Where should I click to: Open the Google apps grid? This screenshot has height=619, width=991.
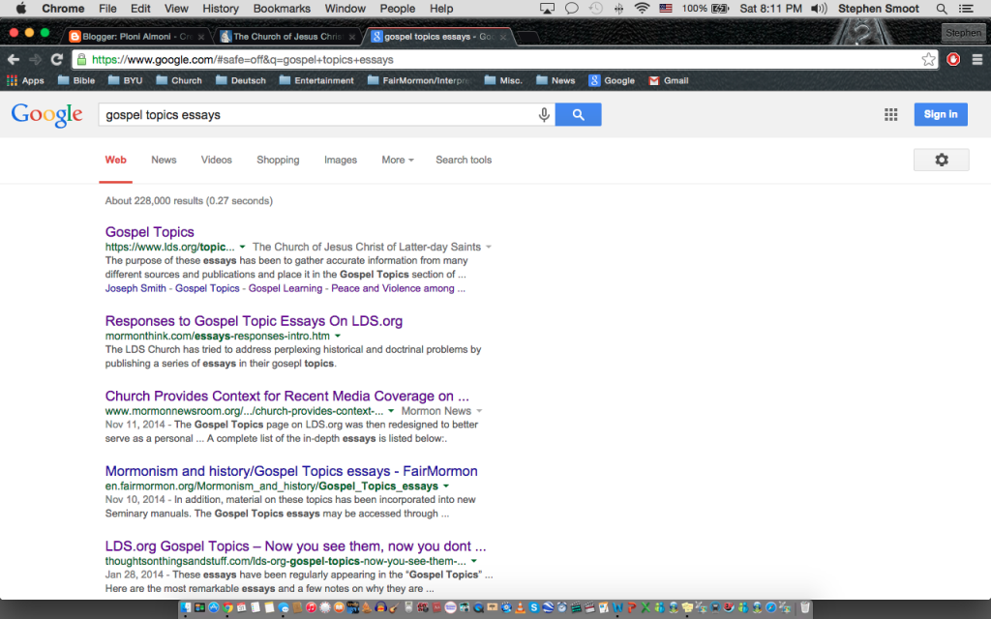click(890, 114)
